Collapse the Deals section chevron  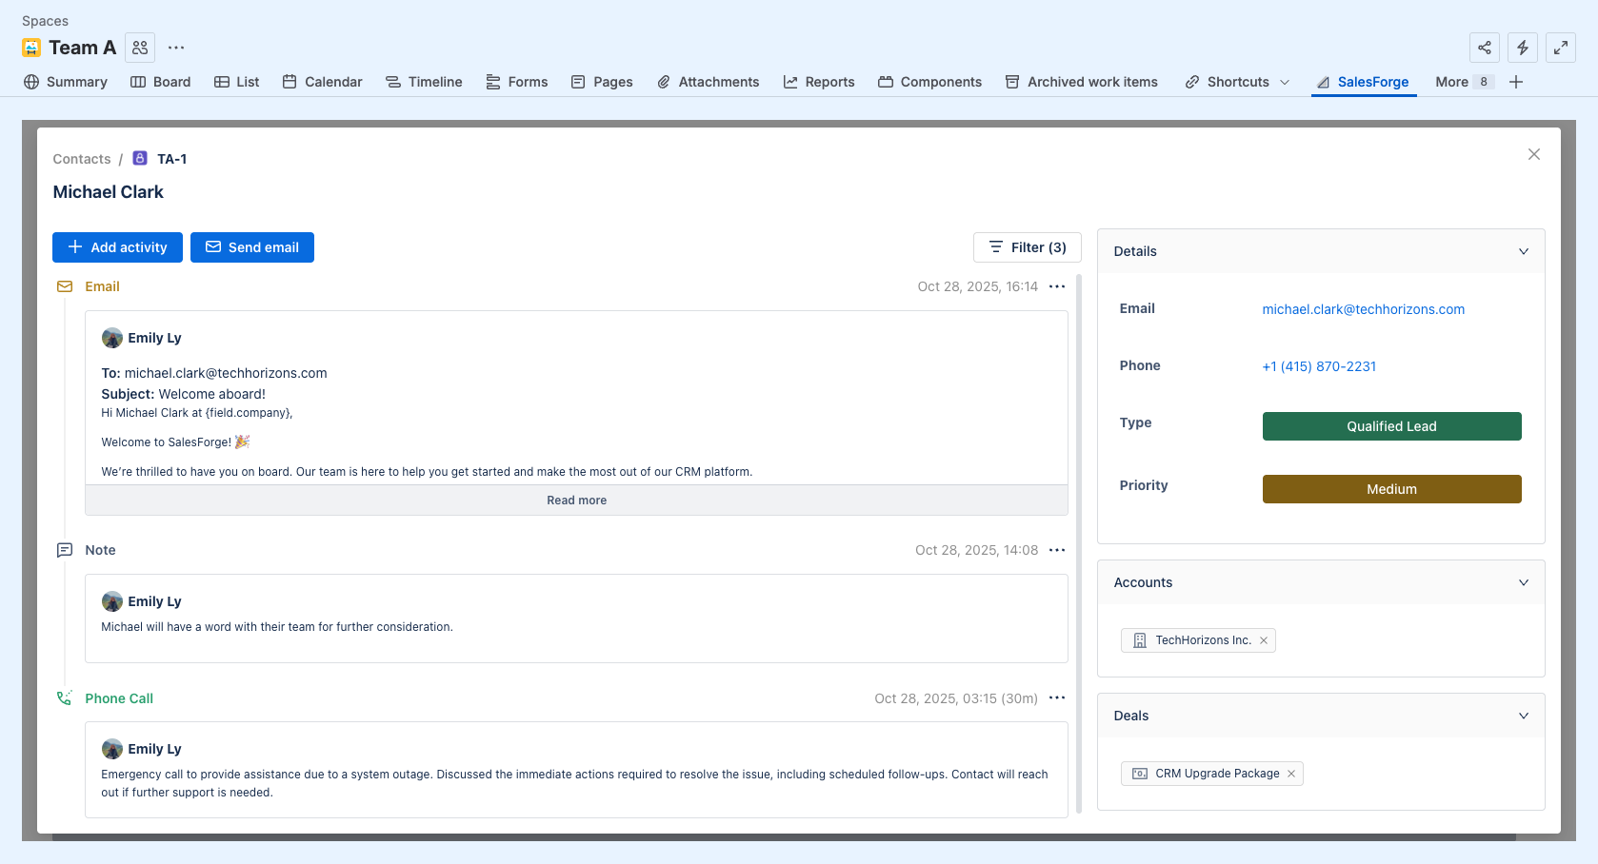point(1523,716)
